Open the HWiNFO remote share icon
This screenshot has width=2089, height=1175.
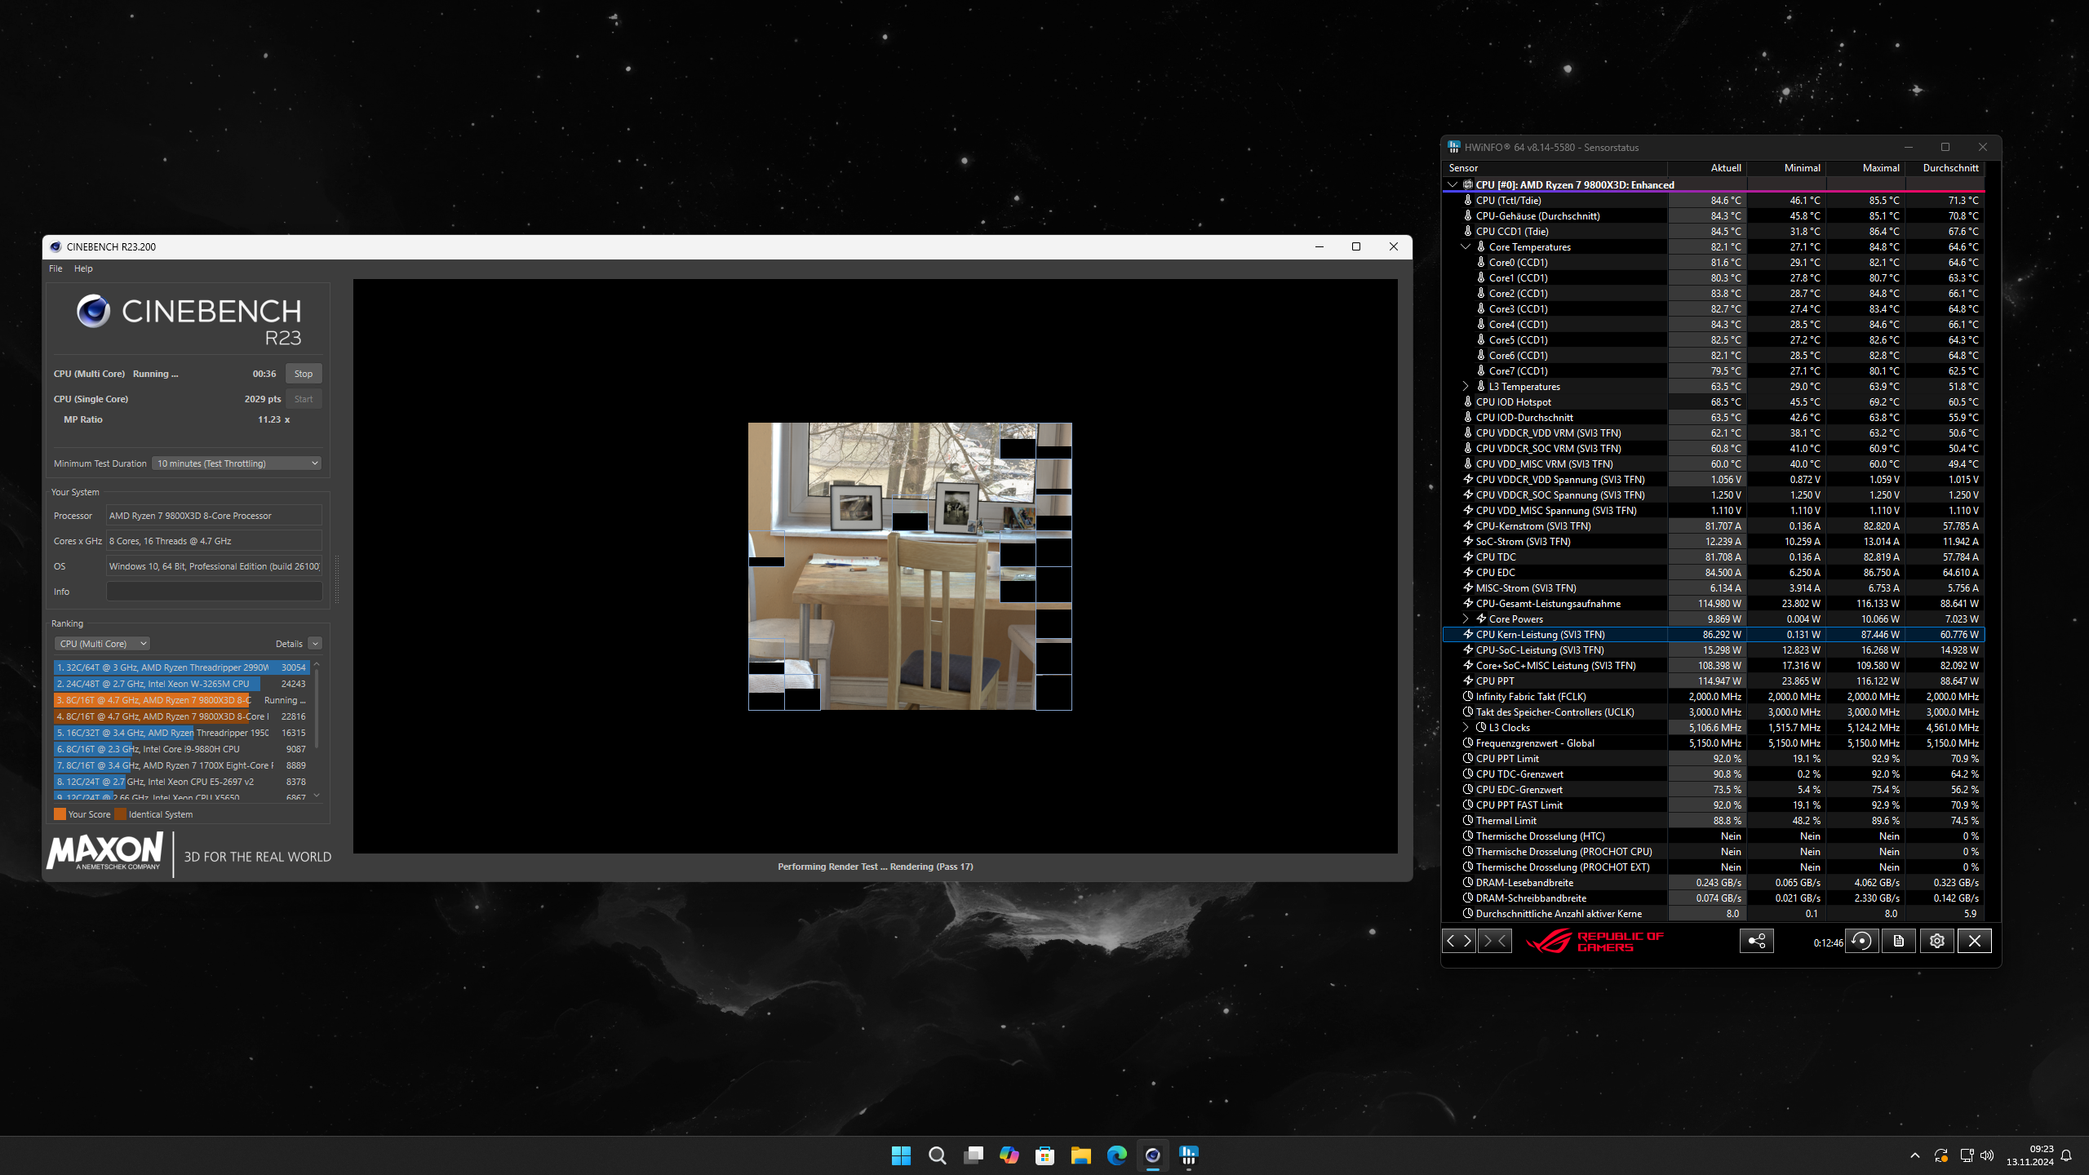[1756, 941]
